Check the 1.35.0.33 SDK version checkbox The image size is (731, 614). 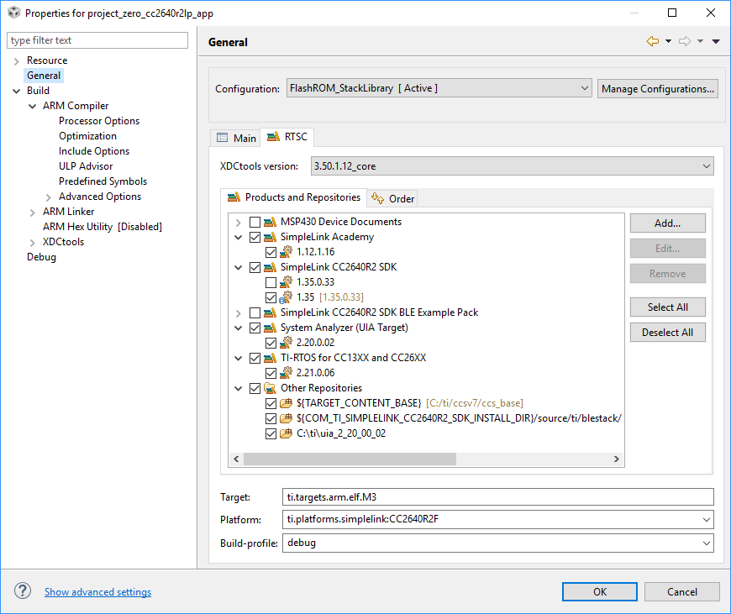(271, 282)
